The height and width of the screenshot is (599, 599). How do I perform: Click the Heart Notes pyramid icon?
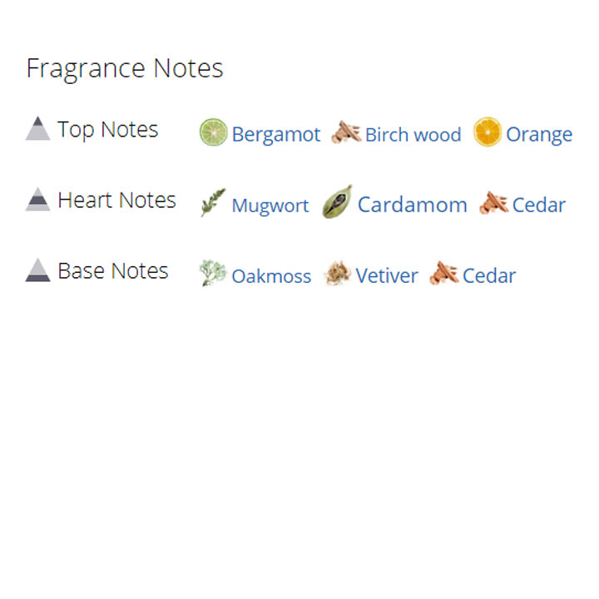pos(37,200)
